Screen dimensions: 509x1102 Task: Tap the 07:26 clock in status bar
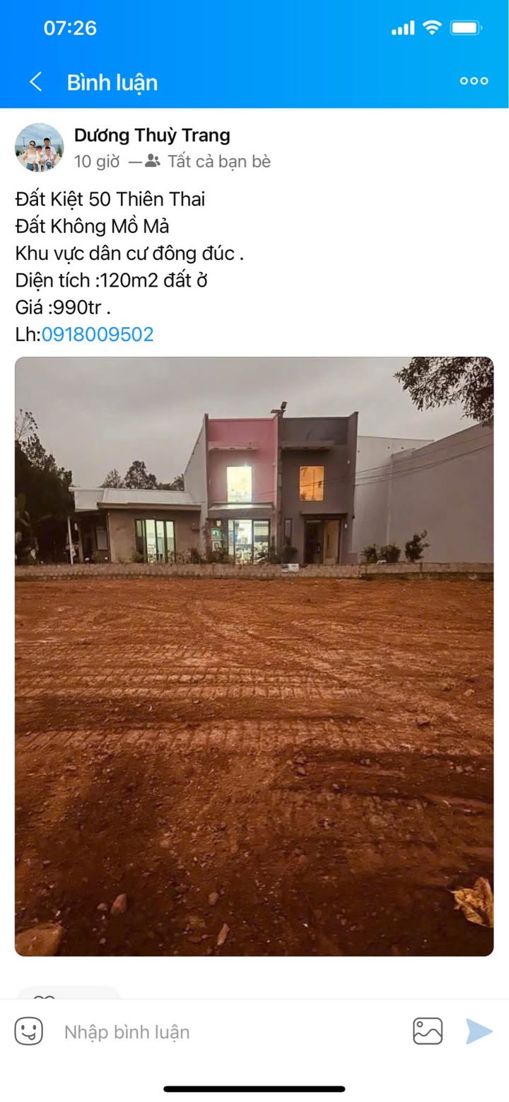70,28
